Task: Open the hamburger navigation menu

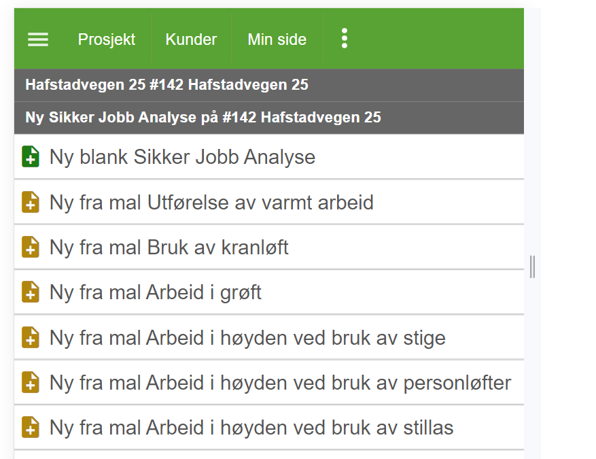Action: point(38,39)
